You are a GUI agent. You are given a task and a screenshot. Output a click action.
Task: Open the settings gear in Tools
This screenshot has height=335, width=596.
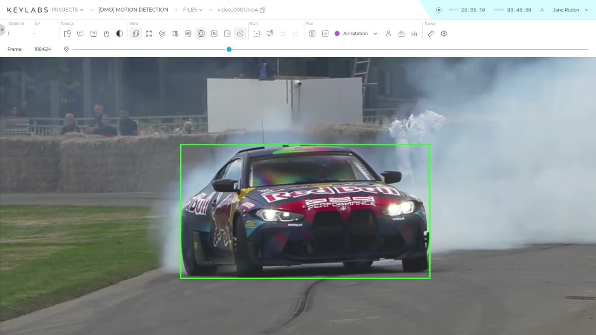(444, 33)
